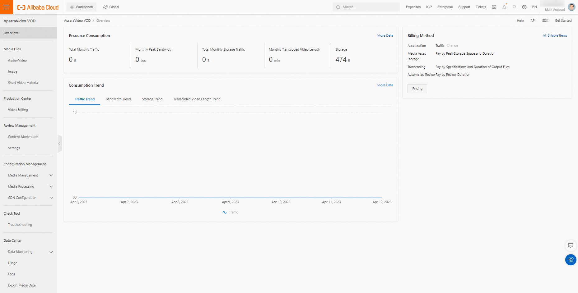This screenshot has height=293, width=578.
Task: Open the hamburger navigation menu
Action: pyautogui.click(x=6, y=7)
